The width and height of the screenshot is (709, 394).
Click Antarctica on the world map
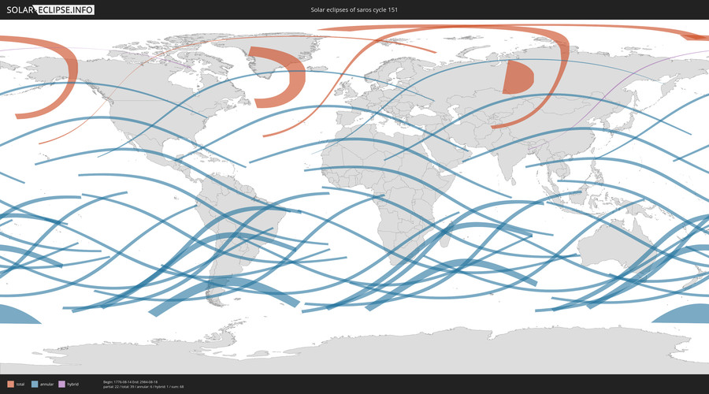pyautogui.click(x=362, y=351)
